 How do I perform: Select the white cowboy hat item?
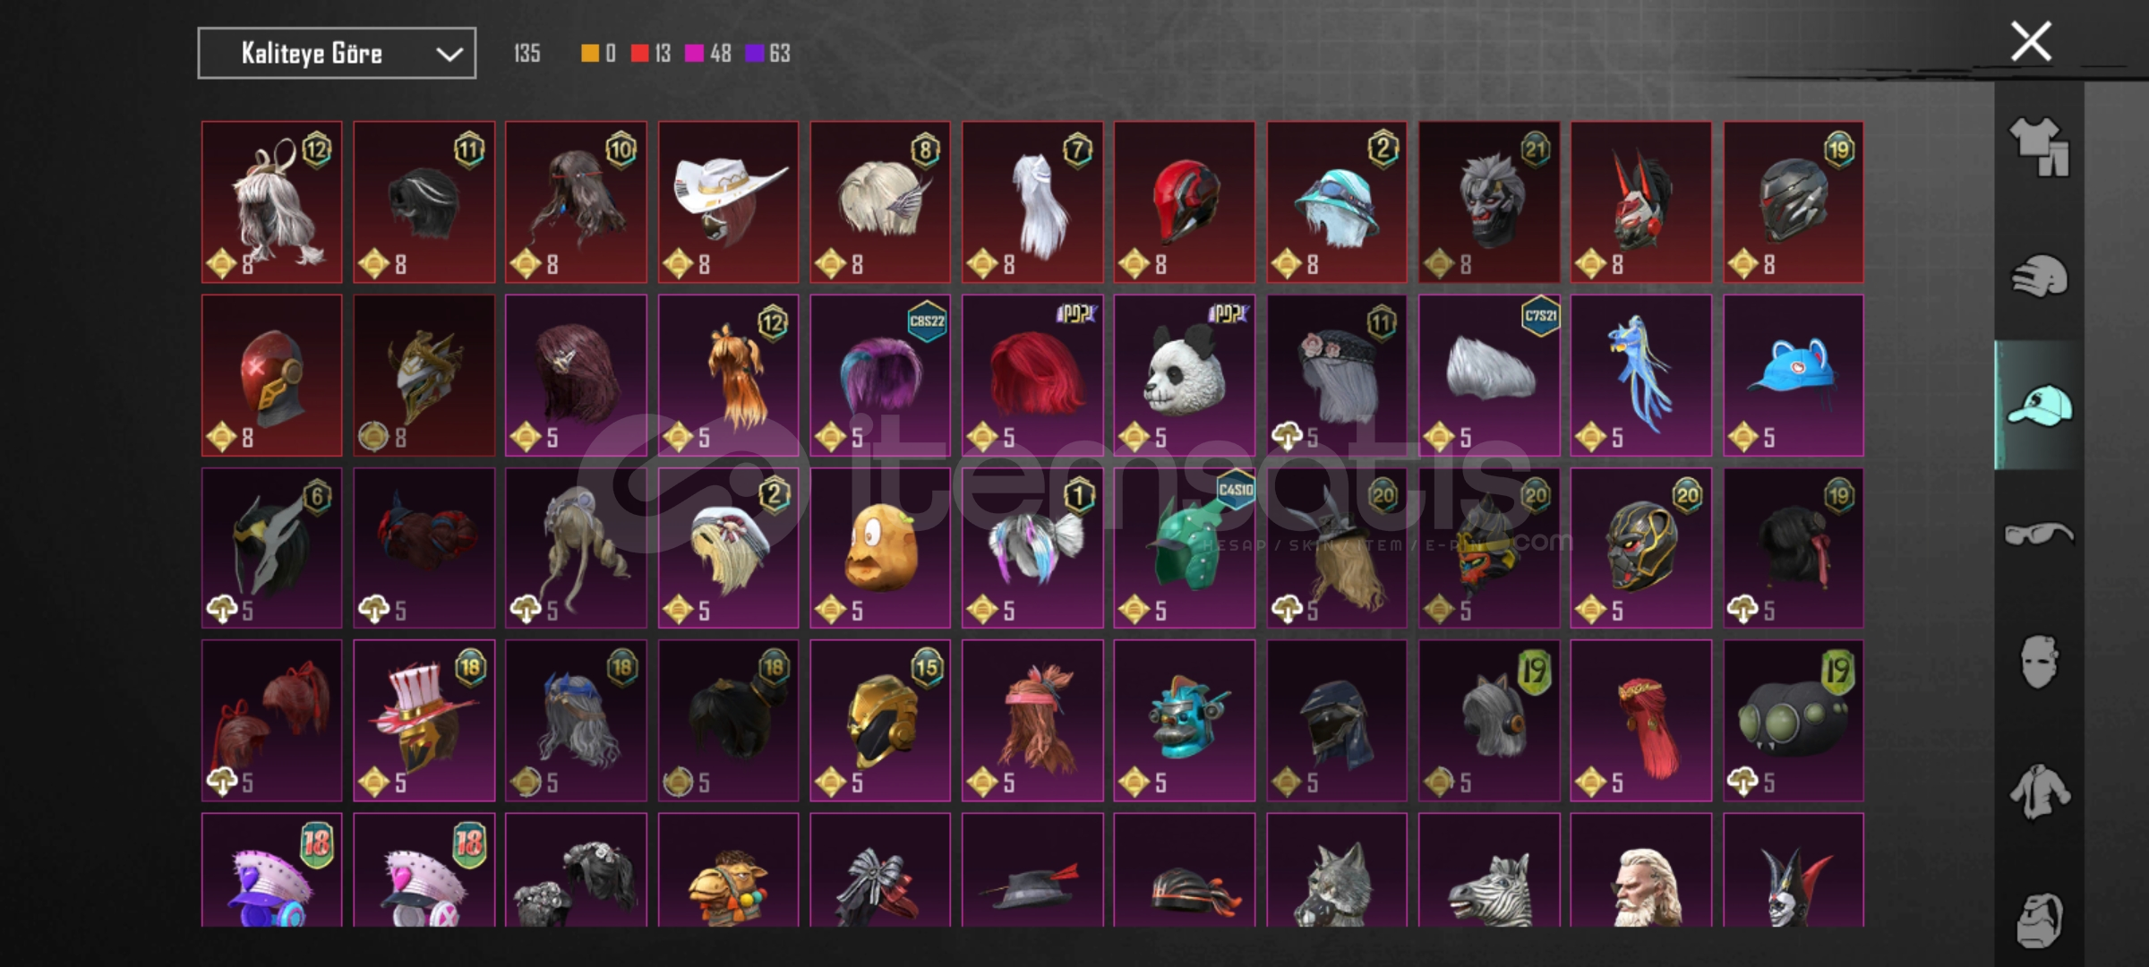coord(728,202)
